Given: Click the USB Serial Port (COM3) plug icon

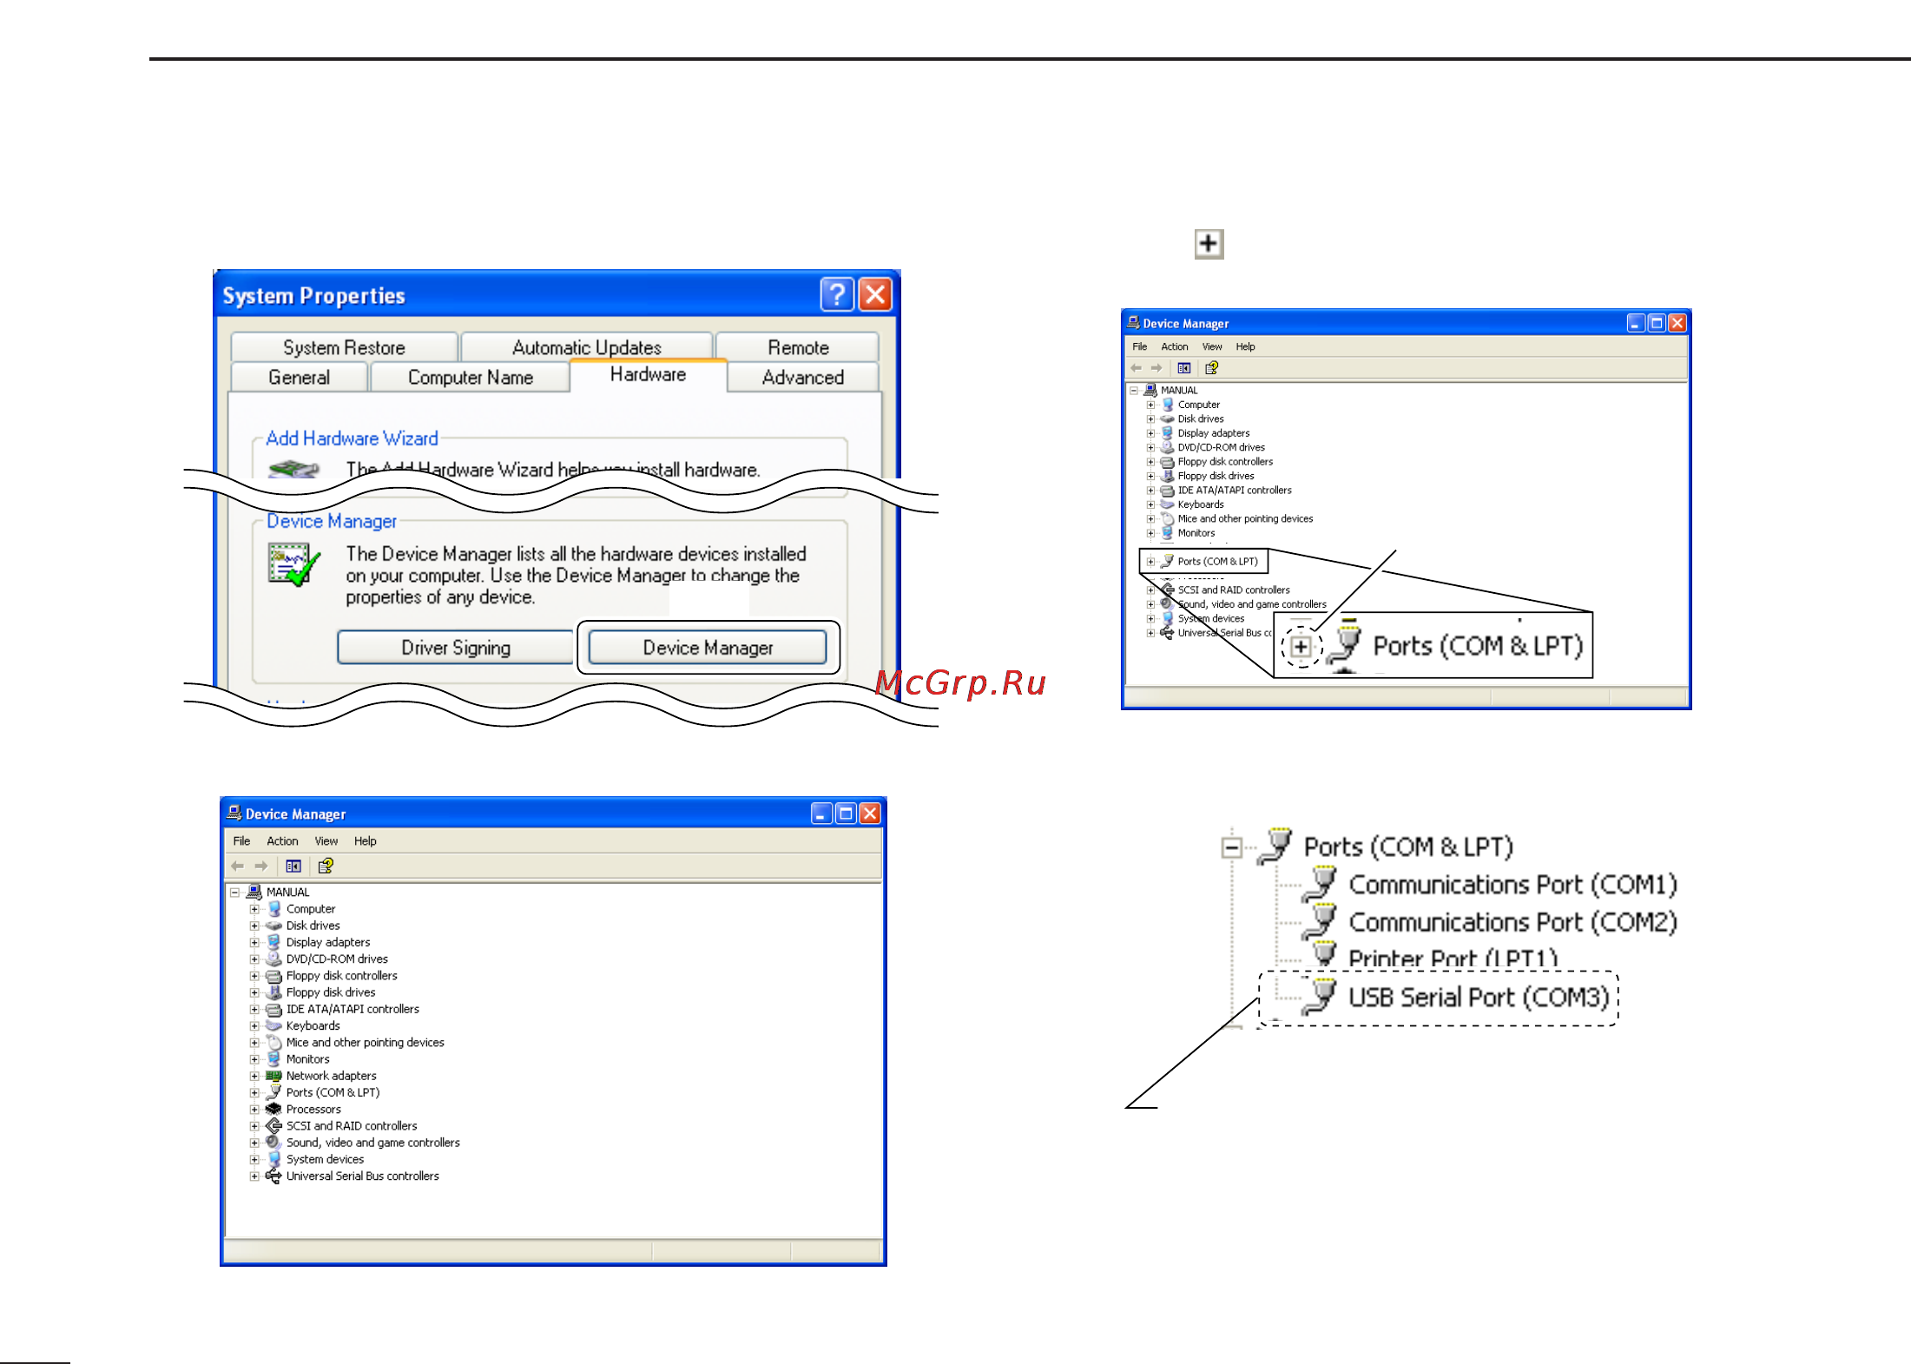Looking at the screenshot, I should 1319,996.
